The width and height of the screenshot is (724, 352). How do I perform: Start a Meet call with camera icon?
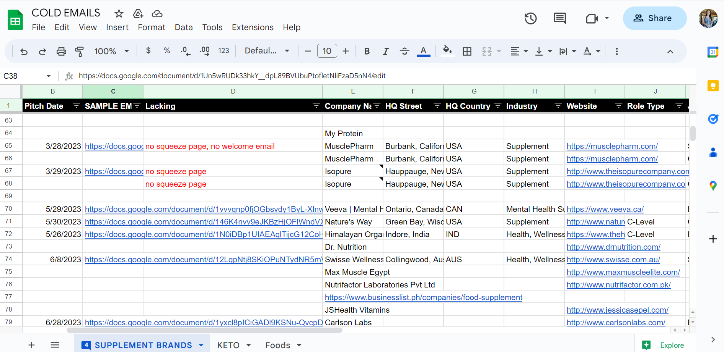592,18
